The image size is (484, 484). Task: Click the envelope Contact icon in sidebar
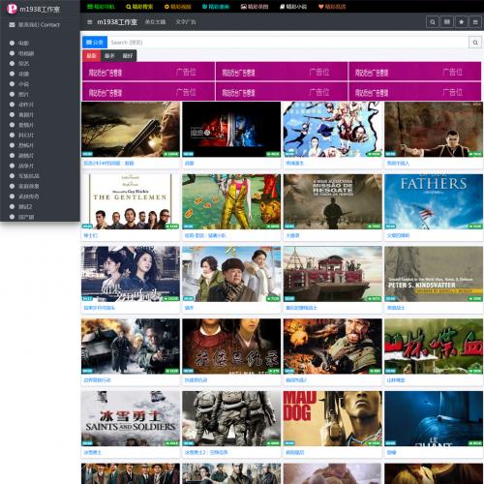[x=12, y=25]
